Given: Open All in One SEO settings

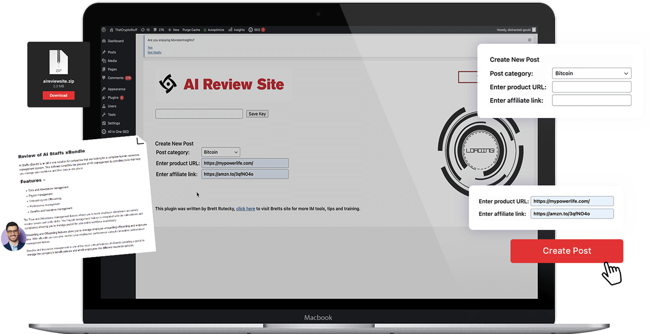Looking at the screenshot, I should click(117, 132).
